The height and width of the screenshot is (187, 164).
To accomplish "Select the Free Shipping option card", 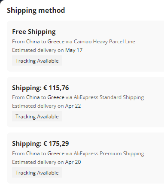I will pos(85,46).
